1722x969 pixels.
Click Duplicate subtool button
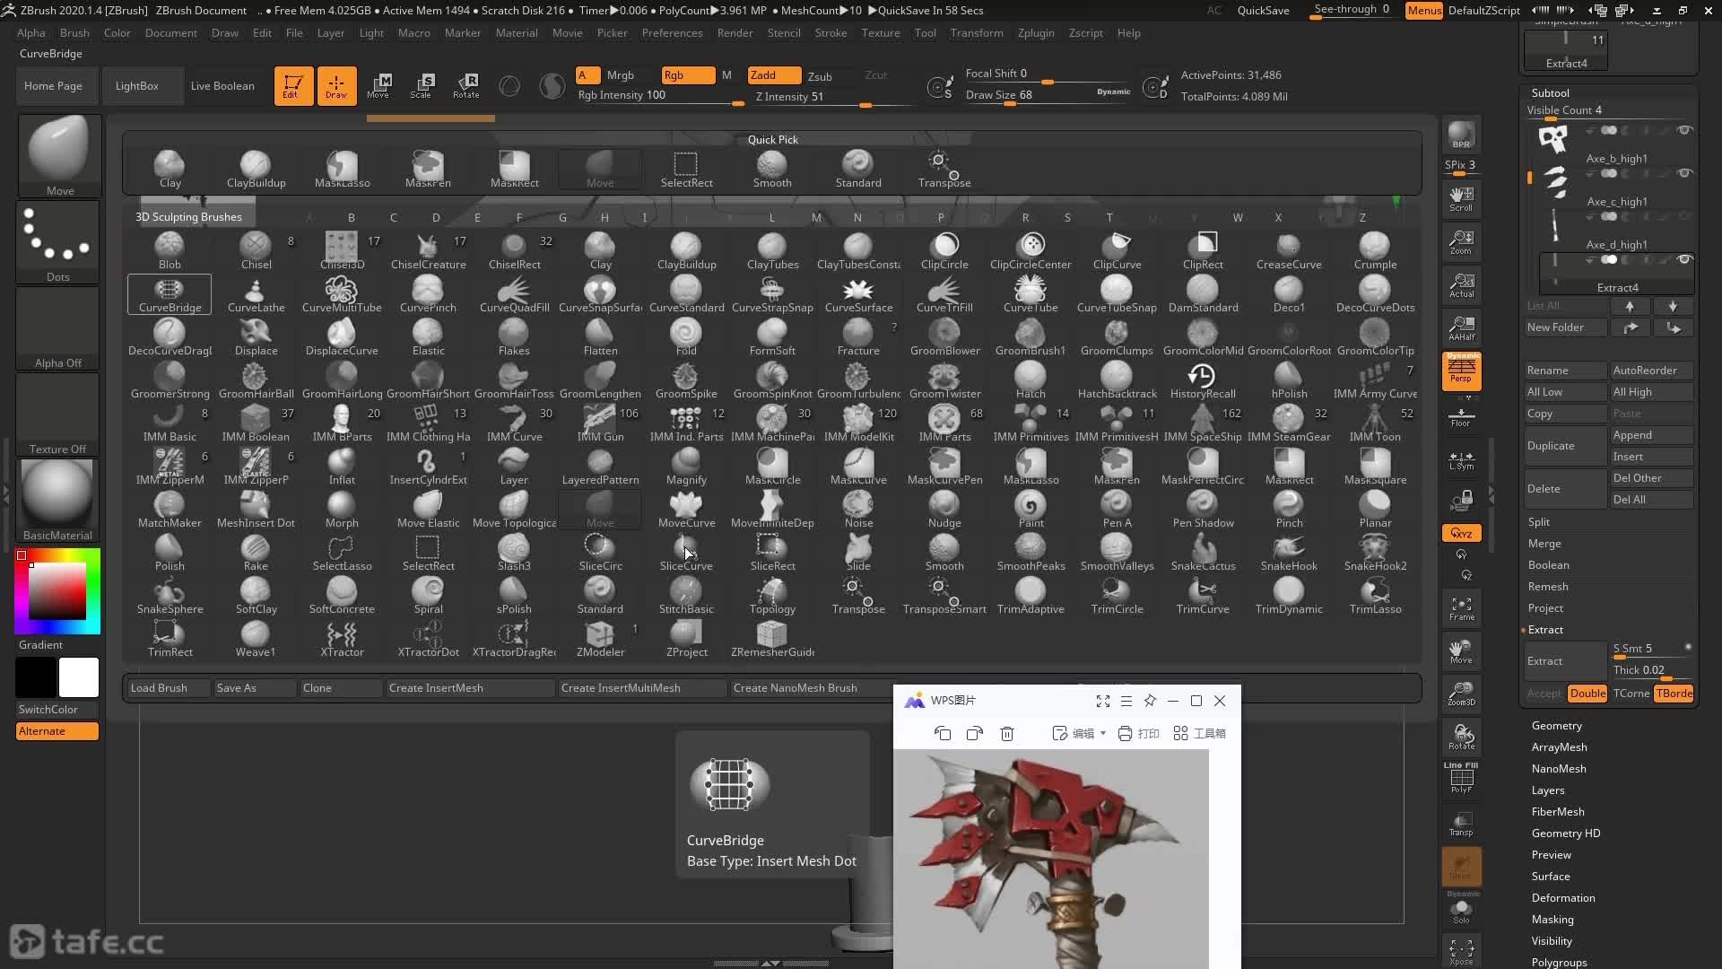click(x=1565, y=445)
